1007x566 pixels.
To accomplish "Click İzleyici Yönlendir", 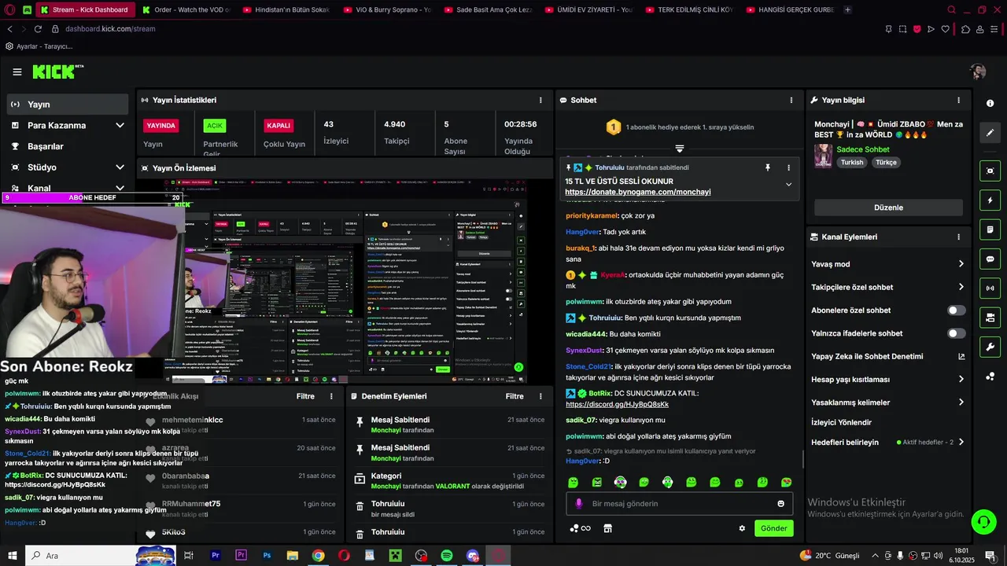I will (841, 422).
